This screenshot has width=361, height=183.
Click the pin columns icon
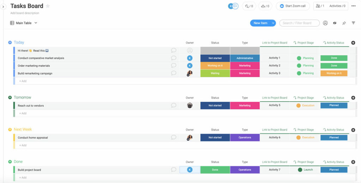tap(344, 23)
